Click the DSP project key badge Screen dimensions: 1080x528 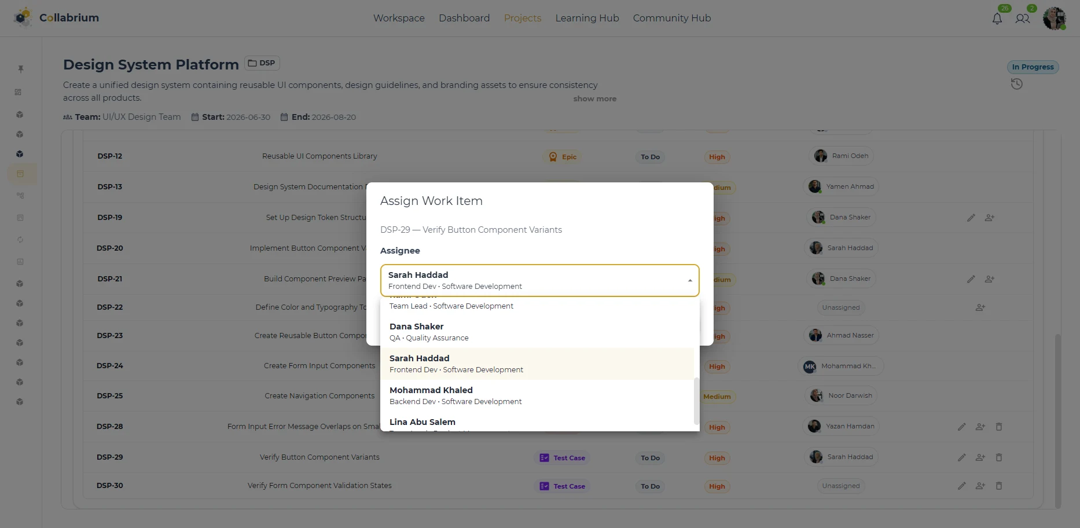point(262,63)
